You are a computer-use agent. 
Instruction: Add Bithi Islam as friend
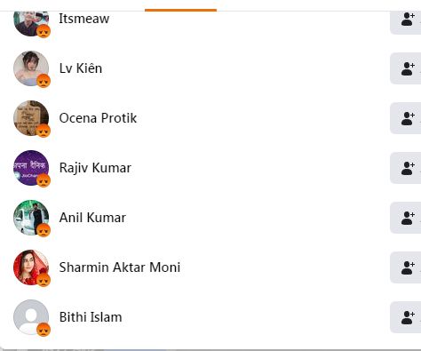tap(406, 317)
